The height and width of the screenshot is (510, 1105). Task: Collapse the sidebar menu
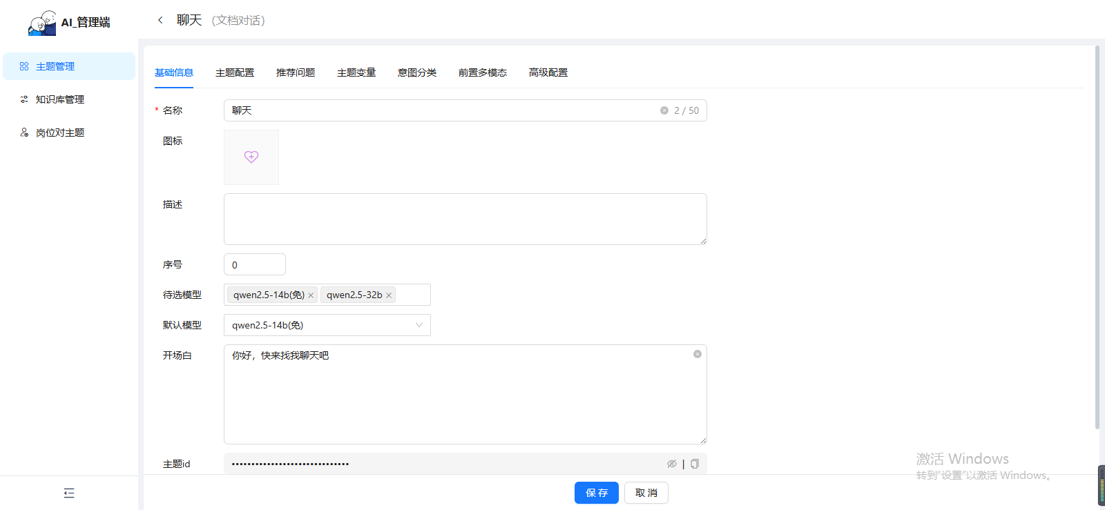69,493
